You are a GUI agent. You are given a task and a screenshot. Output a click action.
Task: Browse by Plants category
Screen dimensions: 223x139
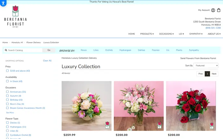179,50
